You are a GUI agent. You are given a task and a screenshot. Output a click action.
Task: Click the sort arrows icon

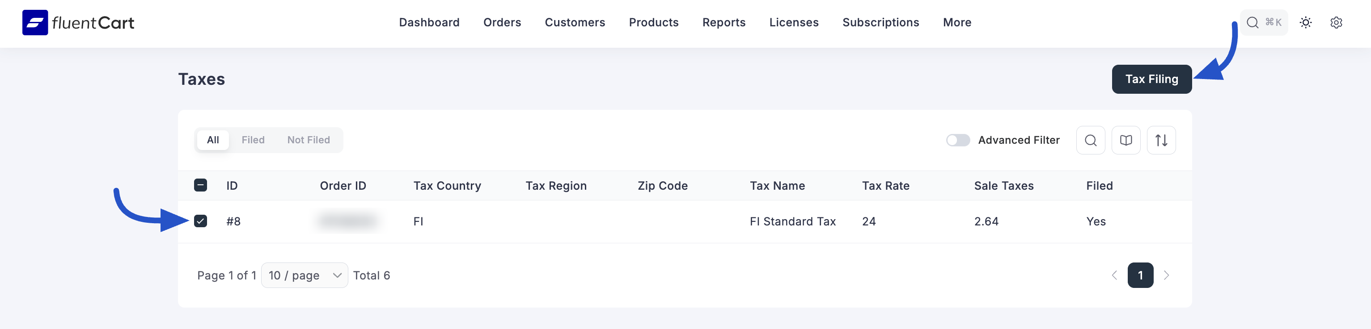pos(1161,140)
